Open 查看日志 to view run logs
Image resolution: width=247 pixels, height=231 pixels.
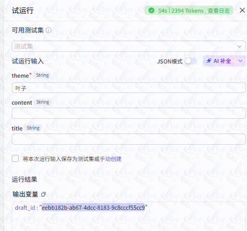pos(218,11)
